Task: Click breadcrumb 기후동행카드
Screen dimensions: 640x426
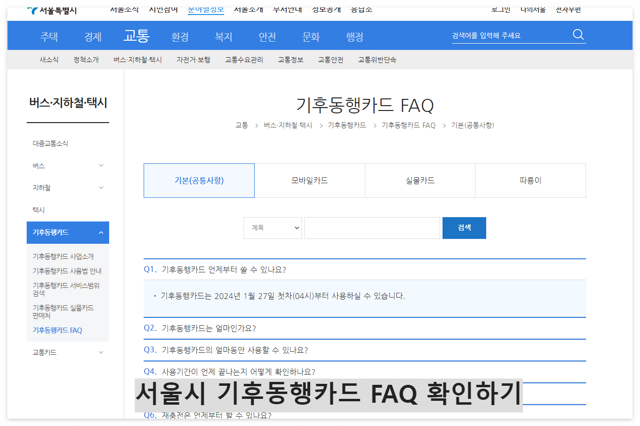Action: [x=347, y=125]
